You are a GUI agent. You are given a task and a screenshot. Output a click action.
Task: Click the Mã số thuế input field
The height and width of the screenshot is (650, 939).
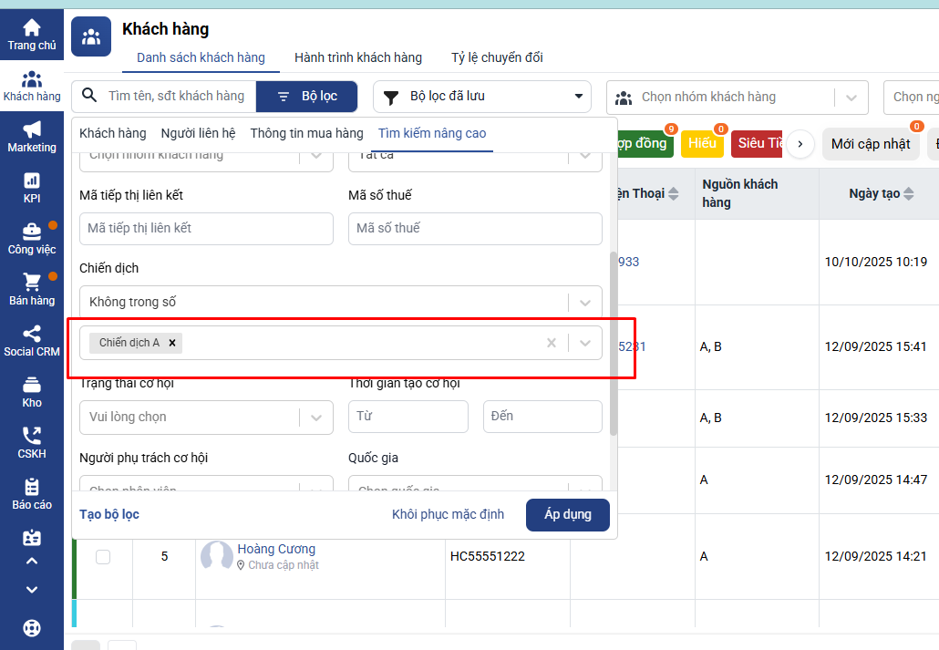pyautogui.click(x=475, y=228)
